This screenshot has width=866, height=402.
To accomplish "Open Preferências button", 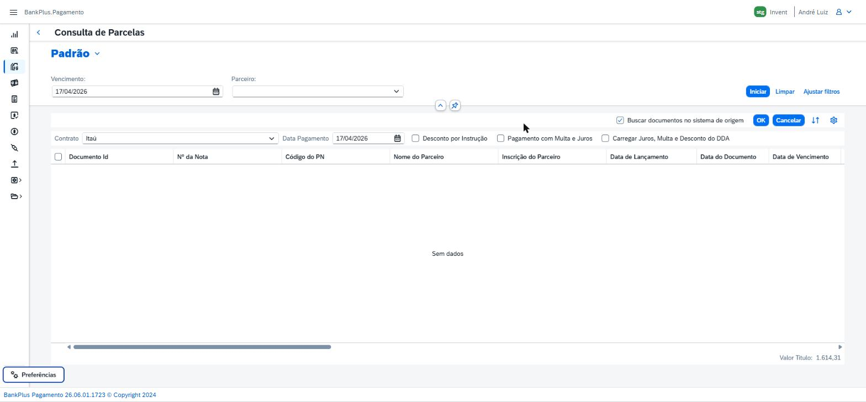I will (34, 375).
